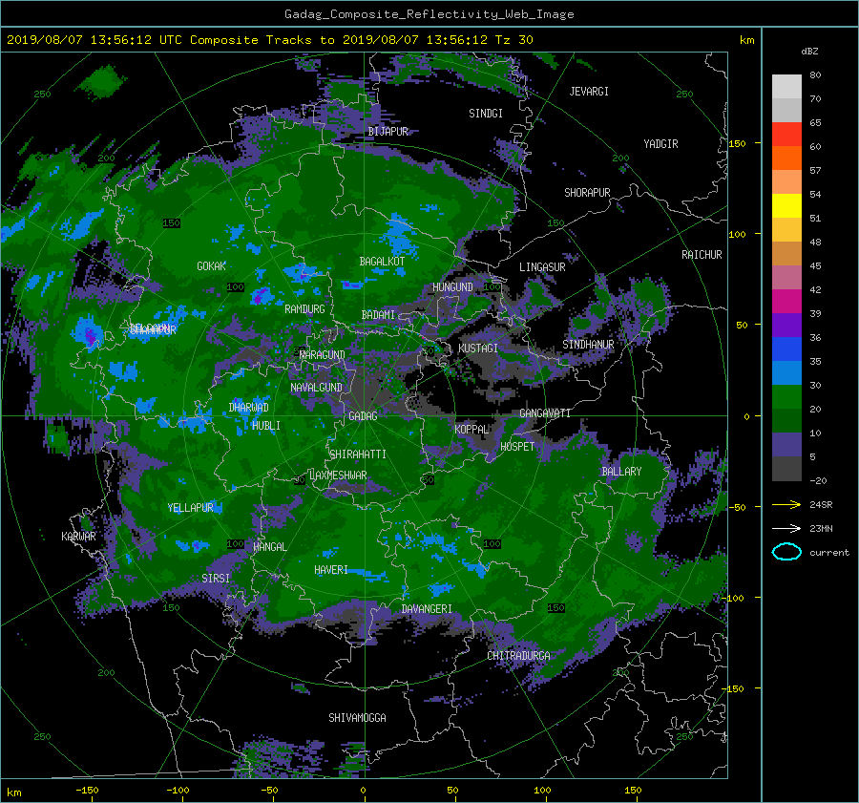
Task: Click the NARAGUND city label
Action: (323, 355)
